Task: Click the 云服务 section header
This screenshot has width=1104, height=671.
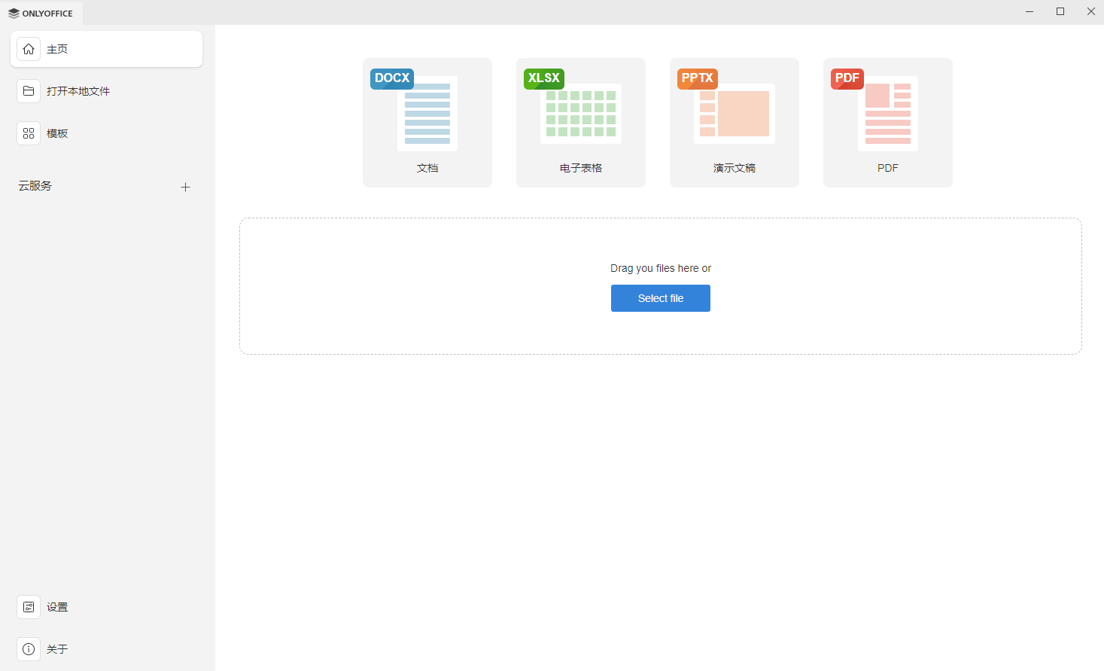Action: pos(35,186)
